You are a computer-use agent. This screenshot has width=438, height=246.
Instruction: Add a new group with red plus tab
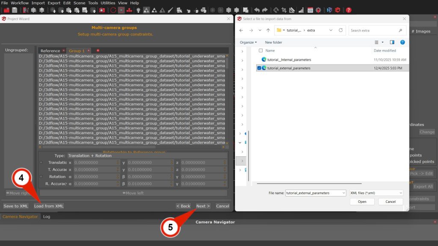point(98,51)
